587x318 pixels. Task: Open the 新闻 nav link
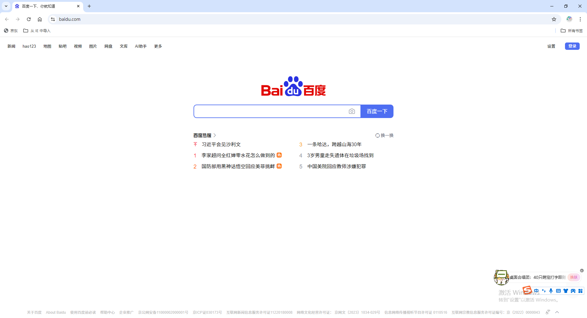[x=11, y=46]
